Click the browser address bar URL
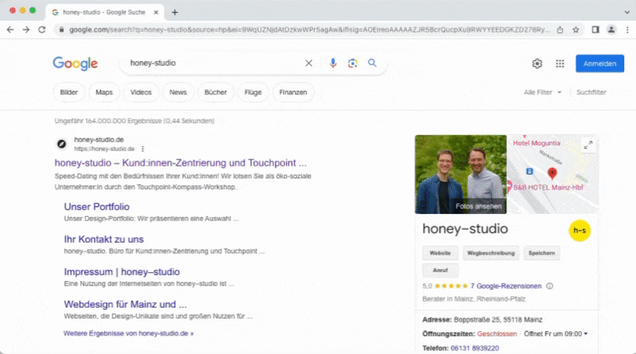Viewport: 636px width, 354px height. (x=309, y=29)
